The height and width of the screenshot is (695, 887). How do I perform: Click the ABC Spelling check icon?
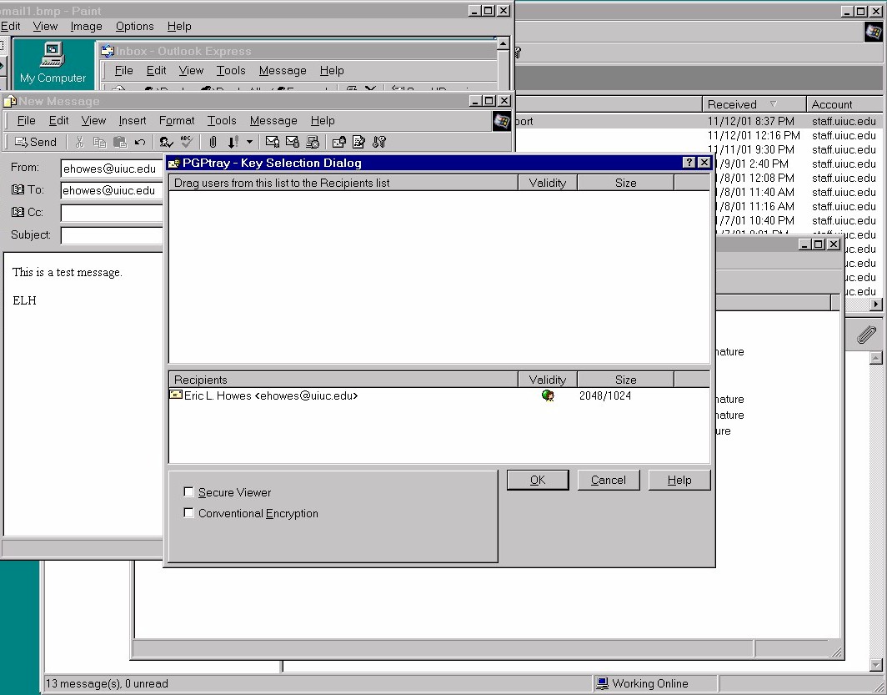(x=186, y=142)
